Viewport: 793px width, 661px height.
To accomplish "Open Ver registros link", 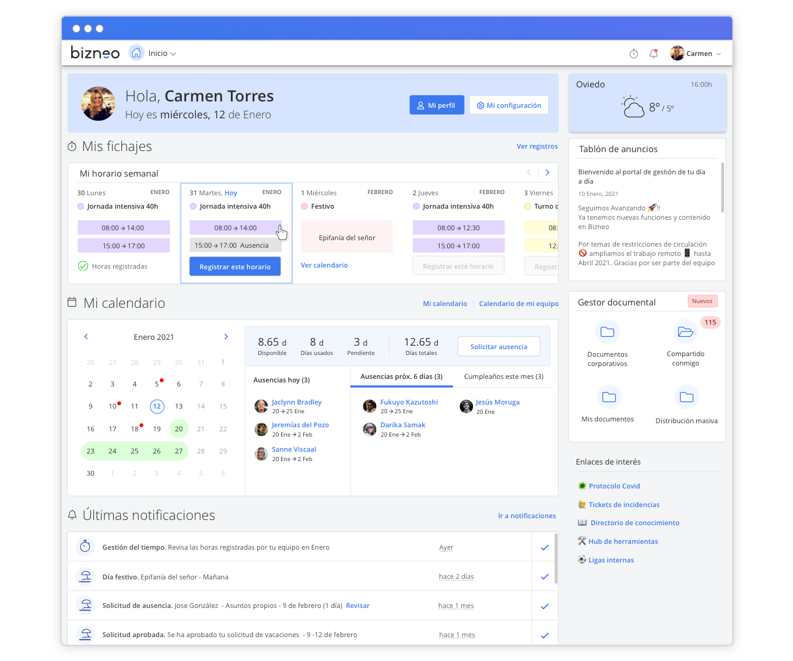I will pos(537,146).
